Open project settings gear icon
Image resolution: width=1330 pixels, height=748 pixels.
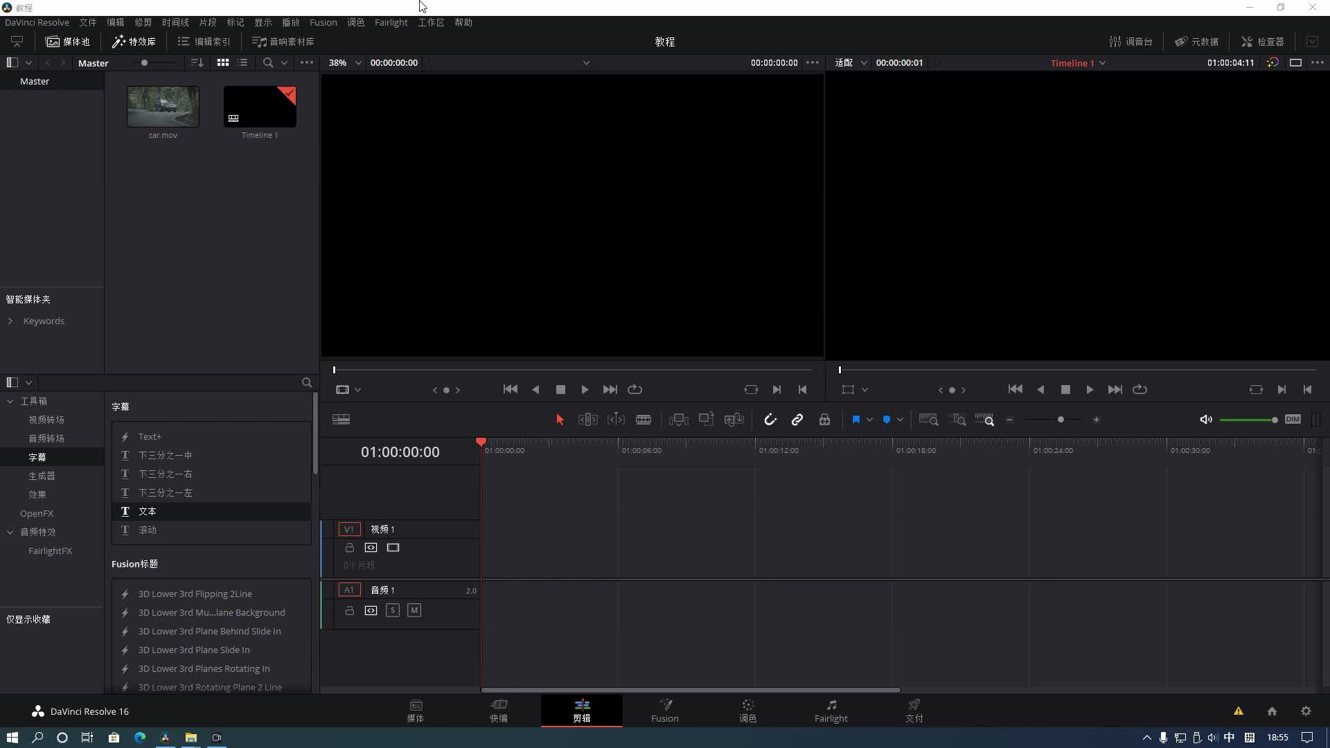[1306, 711]
